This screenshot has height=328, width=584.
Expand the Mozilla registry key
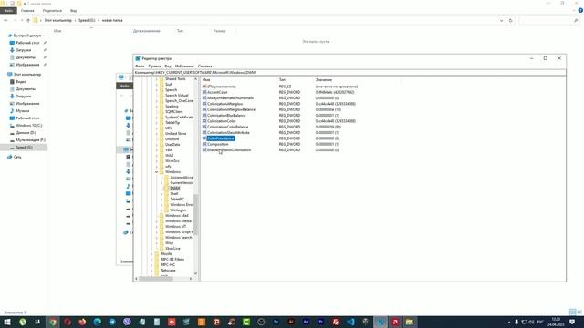click(x=151, y=253)
